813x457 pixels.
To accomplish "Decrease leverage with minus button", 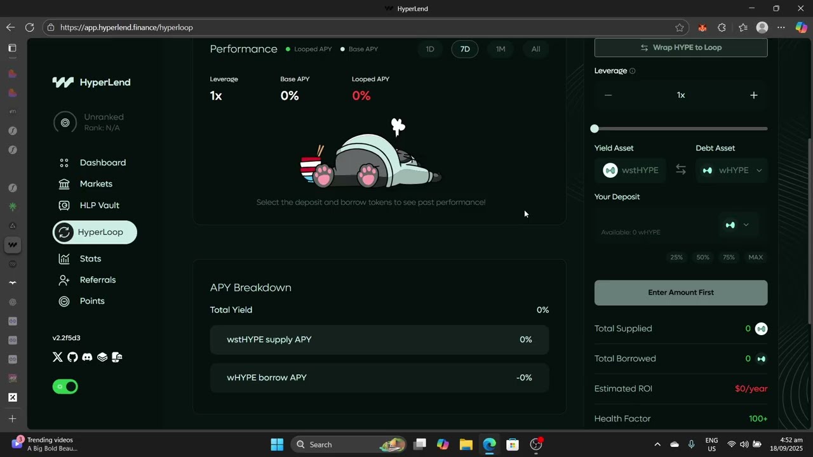I will pyautogui.click(x=608, y=95).
